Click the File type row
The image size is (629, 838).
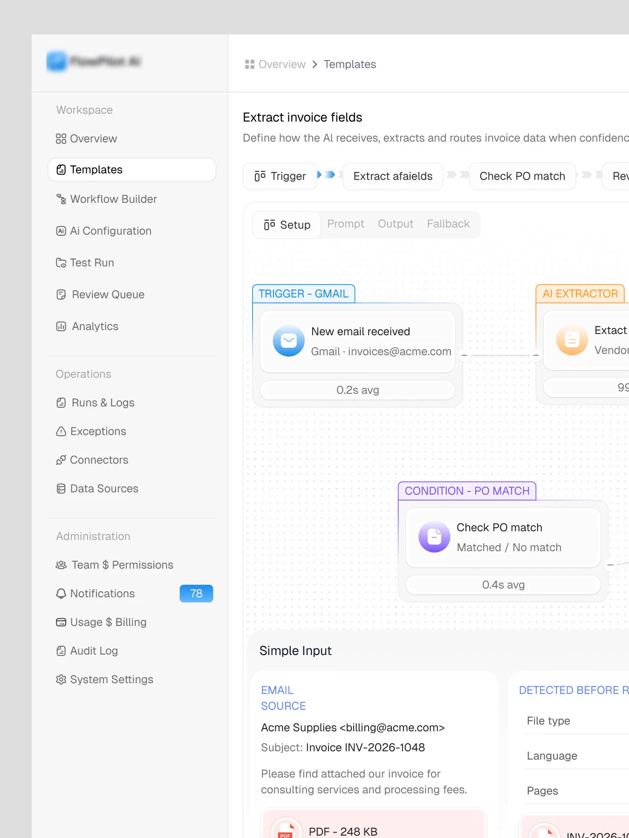coord(575,721)
